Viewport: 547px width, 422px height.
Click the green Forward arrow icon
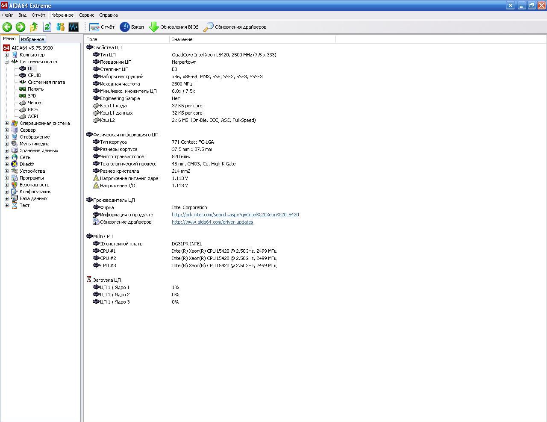[x=21, y=27]
